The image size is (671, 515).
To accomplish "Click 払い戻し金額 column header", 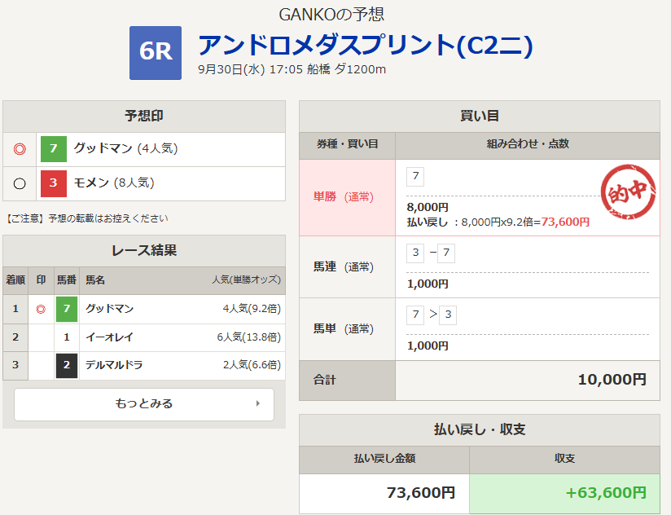I will coord(384,460).
